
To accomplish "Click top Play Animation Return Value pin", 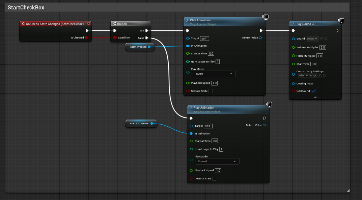I will (x=261, y=38).
